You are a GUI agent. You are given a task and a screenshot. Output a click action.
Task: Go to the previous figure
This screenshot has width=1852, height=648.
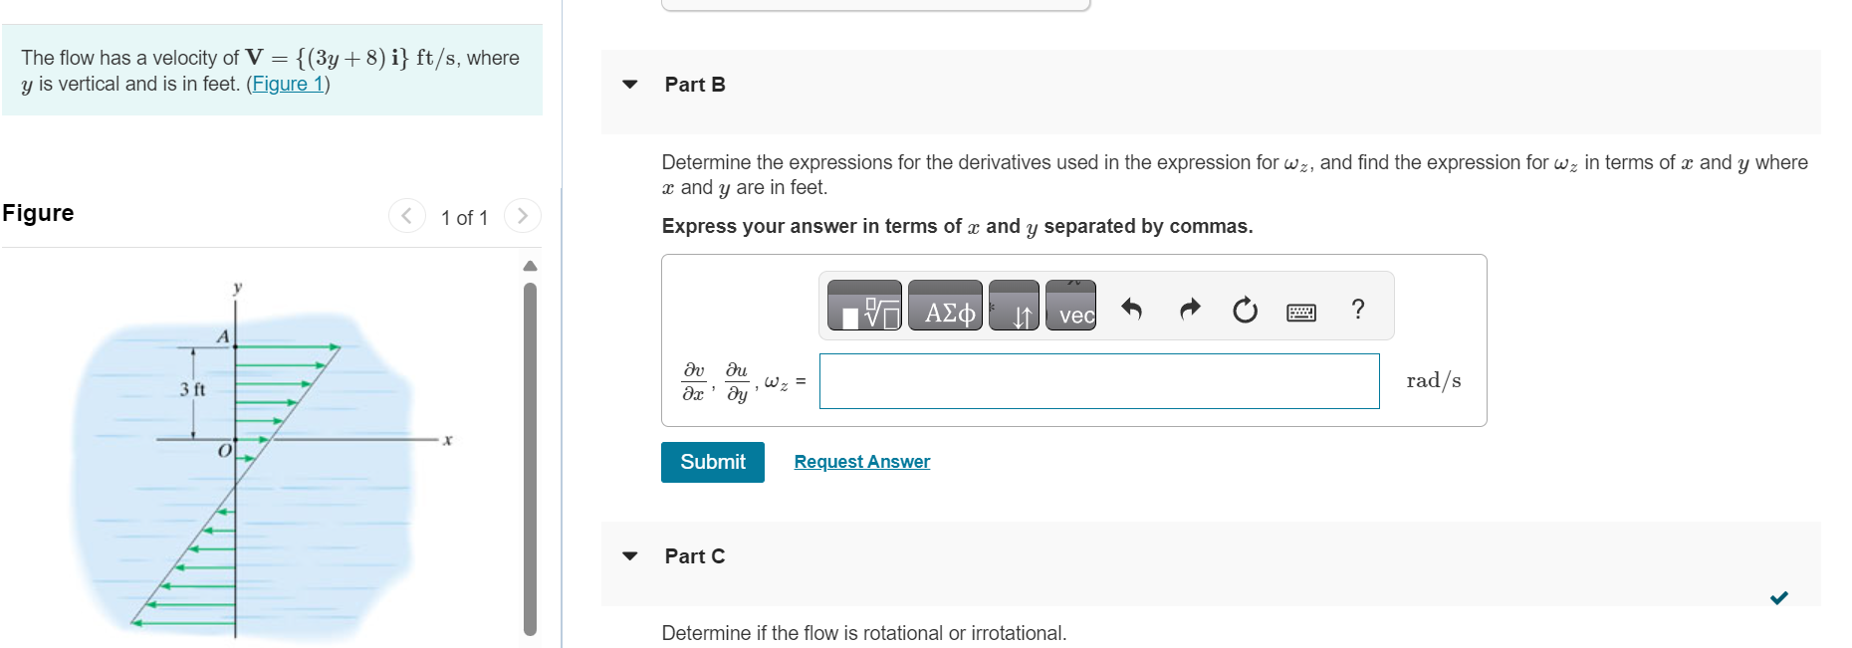pyautogui.click(x=406, y=216)
